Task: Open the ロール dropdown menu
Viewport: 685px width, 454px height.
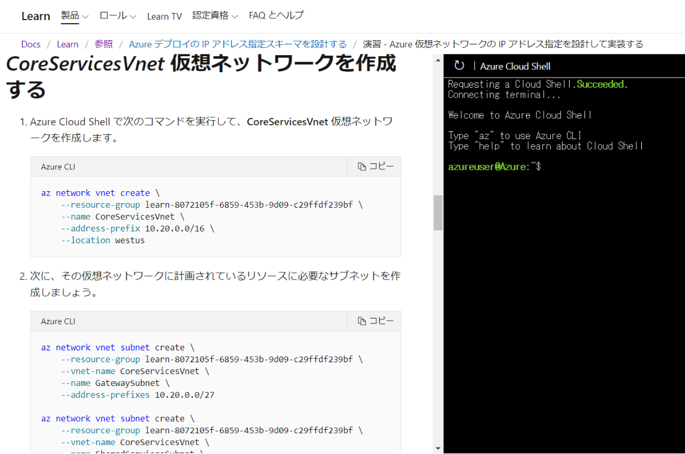Action: (117, 16)
